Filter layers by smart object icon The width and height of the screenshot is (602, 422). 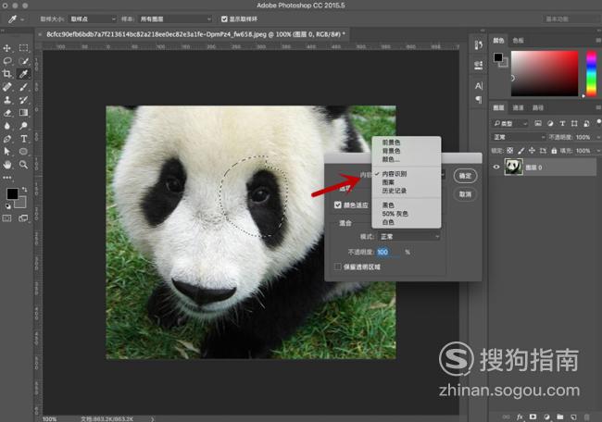point(586,123)
